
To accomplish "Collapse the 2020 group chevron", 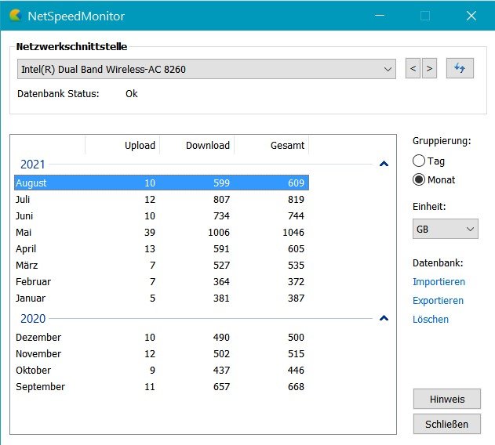I will tap(384, 318).
